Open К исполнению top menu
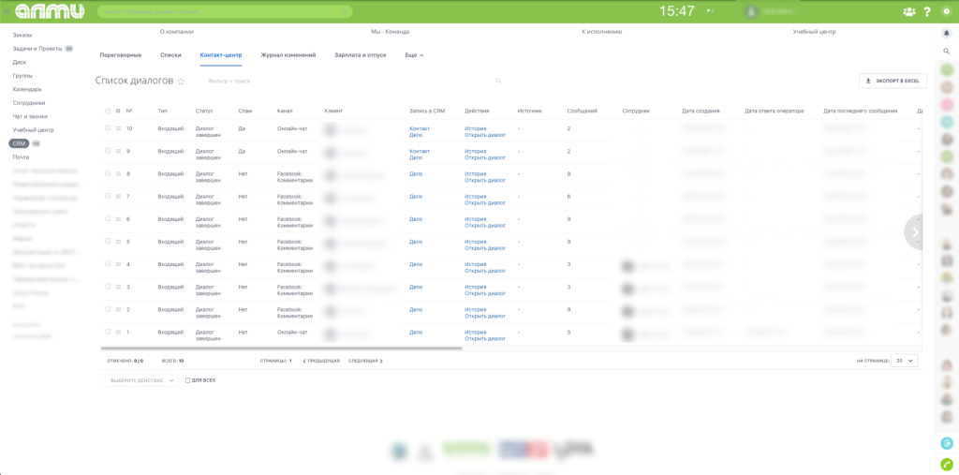 tap(602, 31)
